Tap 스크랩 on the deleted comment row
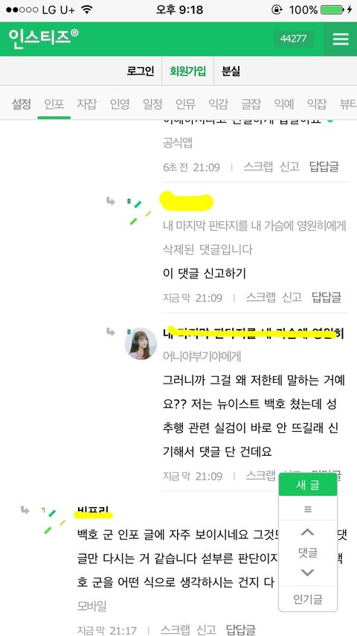The image size is (357, 636). pyautogui.click(x=260, y=297)
